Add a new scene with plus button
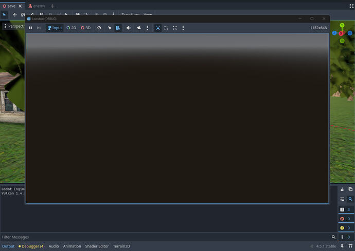The image size is (355, 251). pyautogui.click(x=52, y=6)
